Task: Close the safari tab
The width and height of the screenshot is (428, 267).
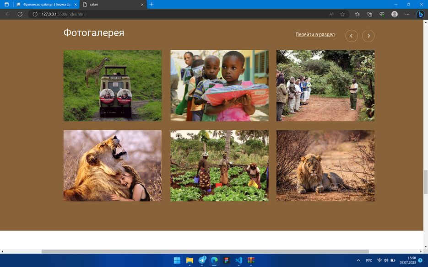Action: (142, 5)
